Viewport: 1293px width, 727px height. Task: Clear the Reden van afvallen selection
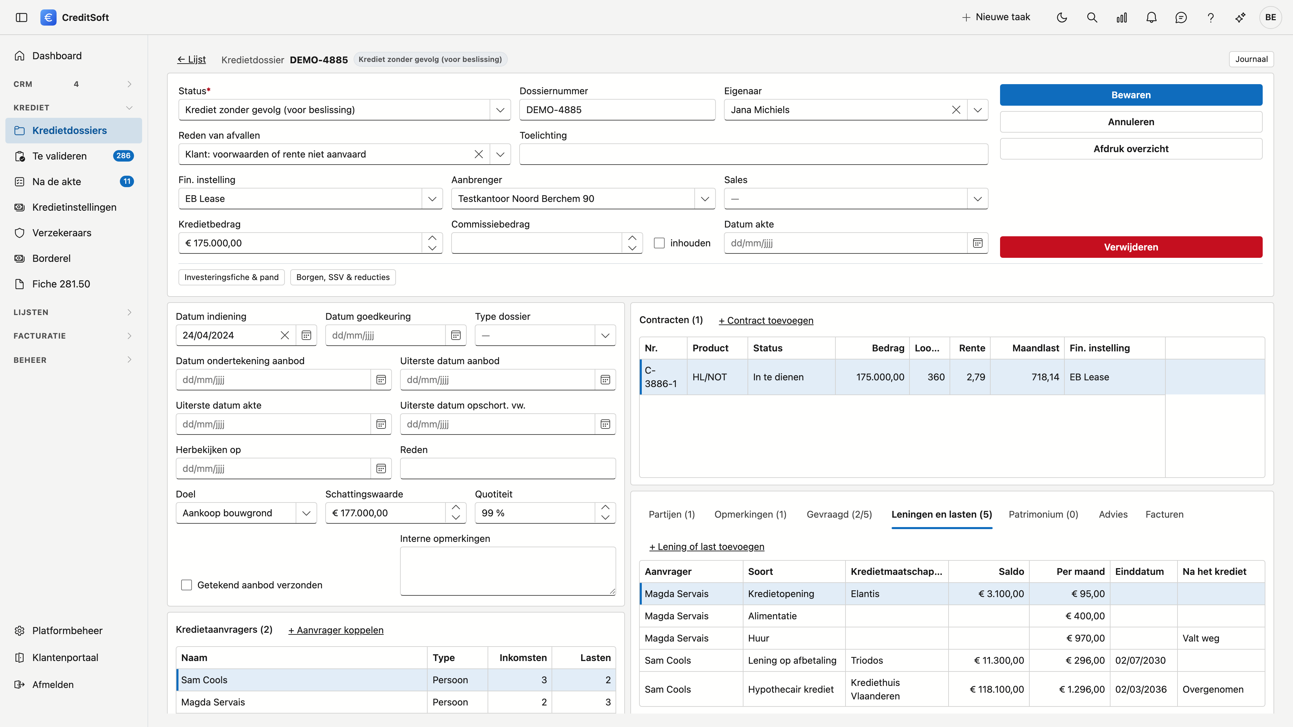(479, 154)
